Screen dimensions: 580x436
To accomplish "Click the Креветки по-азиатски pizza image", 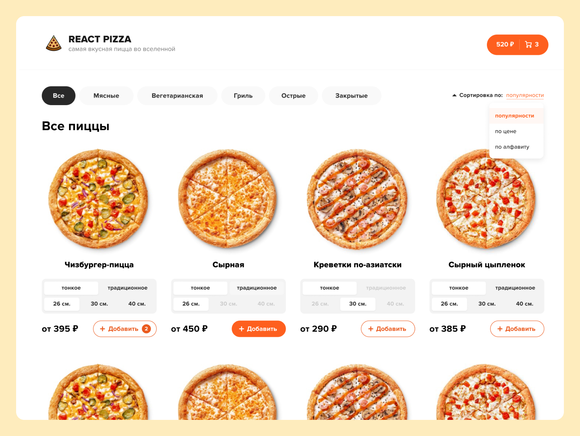I will [357, 199].
